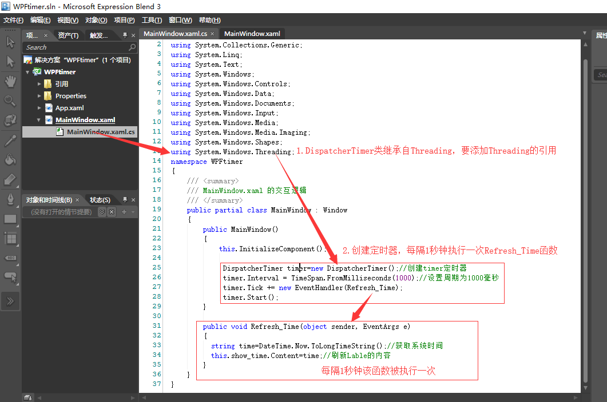
Task: Select the Zoom magnifier tool
Action: tap(10, 101)
